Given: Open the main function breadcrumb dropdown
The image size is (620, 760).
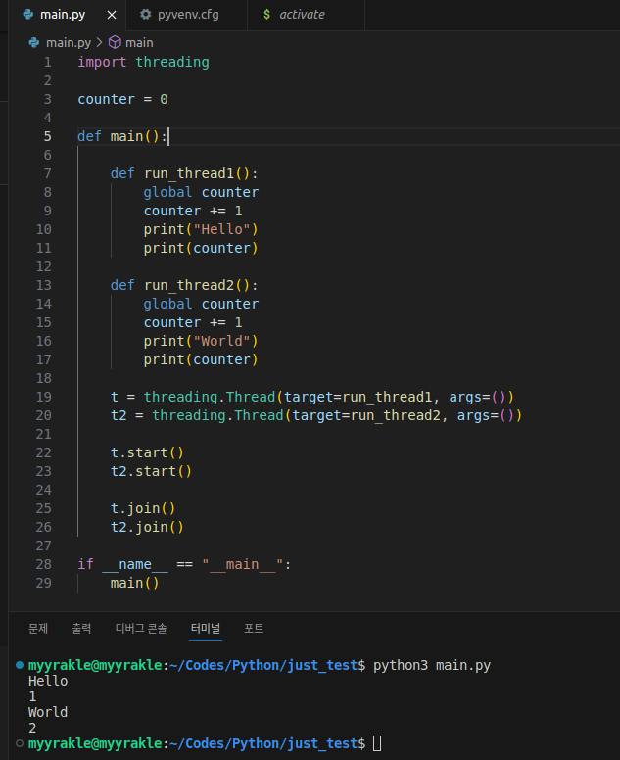Looking at the screenshot, I should coord(139,42).
